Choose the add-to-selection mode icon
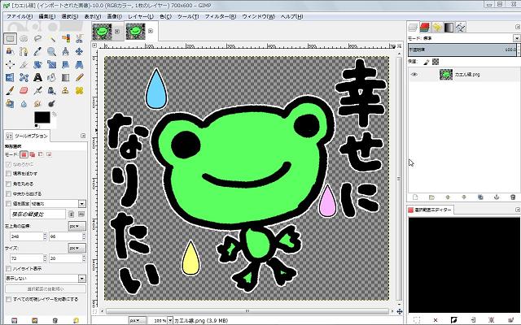The width and height of the screenshot is (521, 325). coord(33,154)
